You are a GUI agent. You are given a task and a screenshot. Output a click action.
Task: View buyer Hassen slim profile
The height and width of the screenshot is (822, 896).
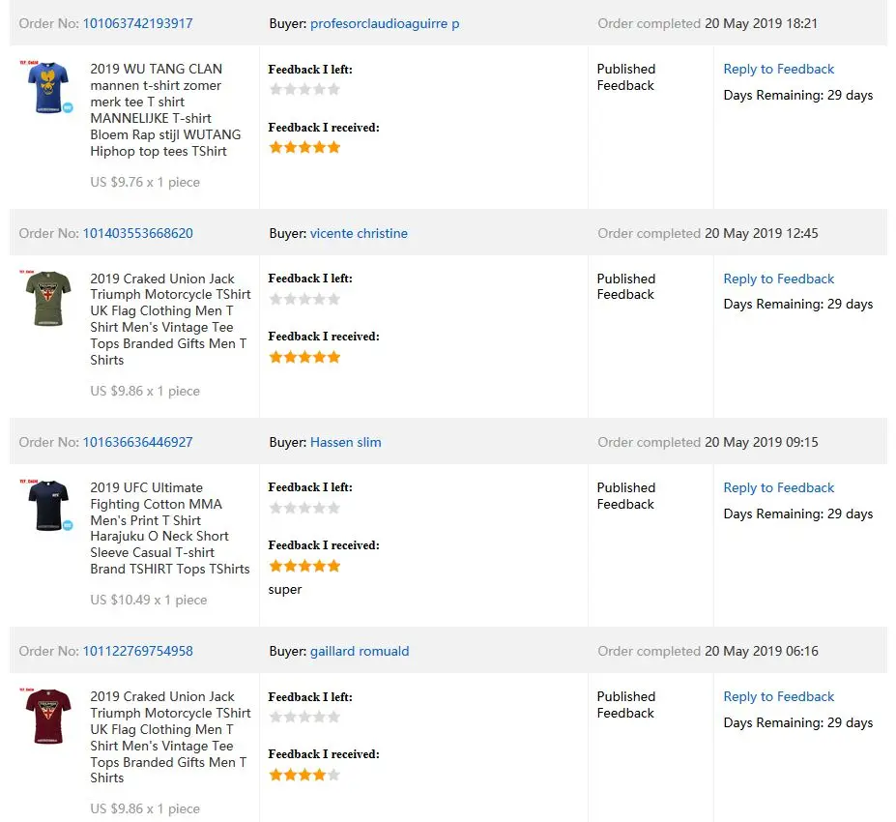point(346,442)
